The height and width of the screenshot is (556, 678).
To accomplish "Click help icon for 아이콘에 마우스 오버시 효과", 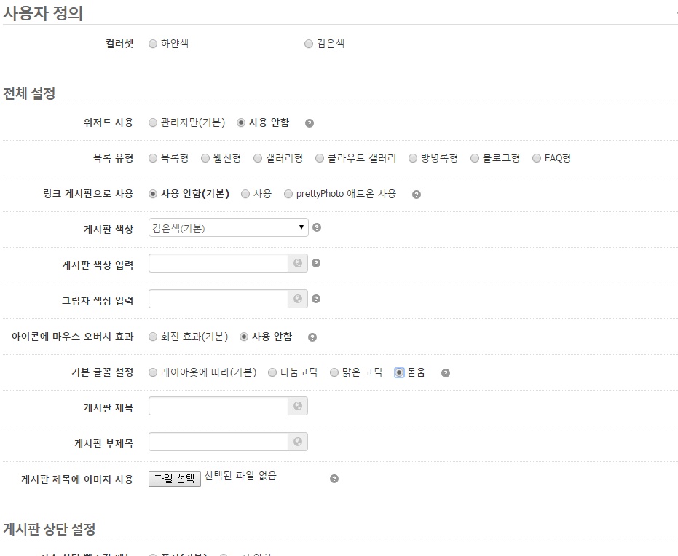I will [x=312, y=337].
